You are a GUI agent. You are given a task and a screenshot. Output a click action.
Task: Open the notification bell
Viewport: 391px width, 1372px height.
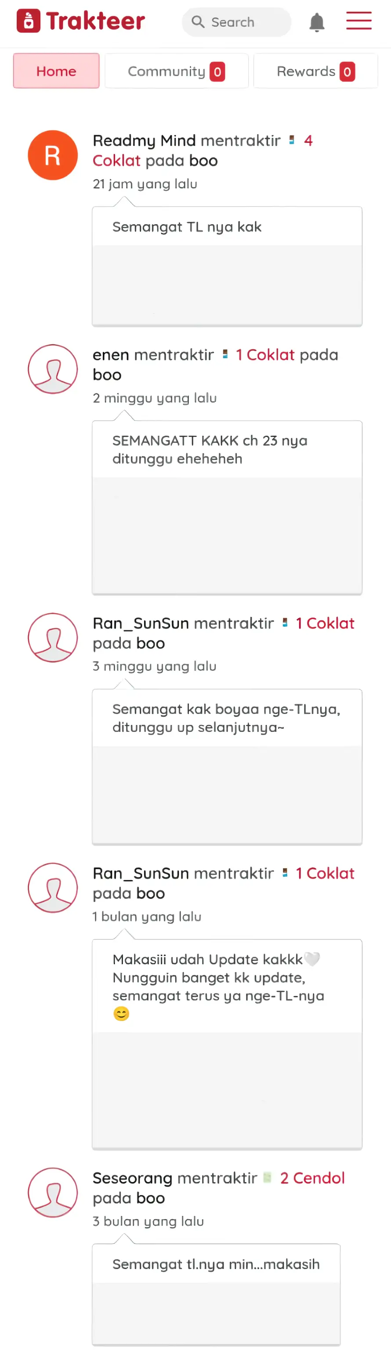point(316,22)
